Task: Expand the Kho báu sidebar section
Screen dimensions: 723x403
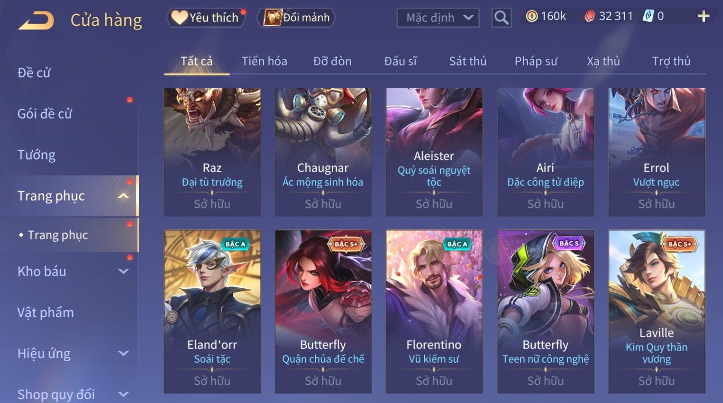Action: [x=123, y=271]
